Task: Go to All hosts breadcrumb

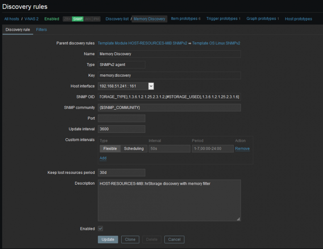Action: (x=12, y=19)
